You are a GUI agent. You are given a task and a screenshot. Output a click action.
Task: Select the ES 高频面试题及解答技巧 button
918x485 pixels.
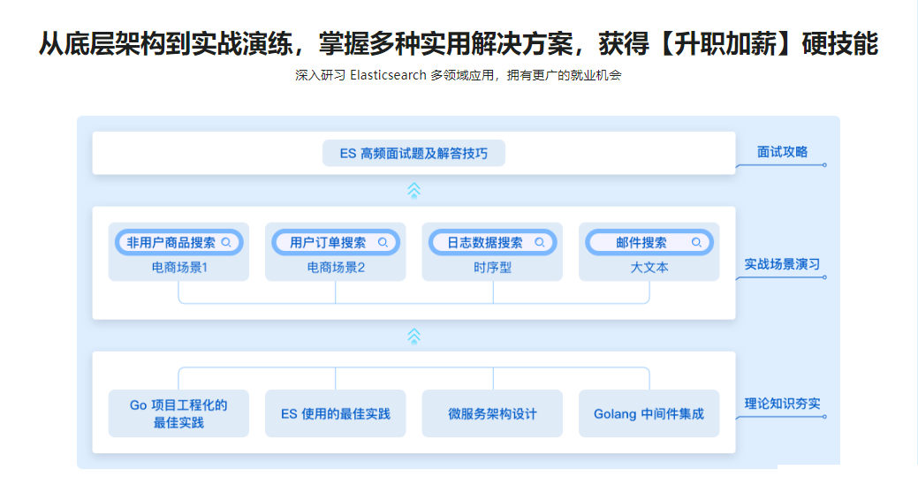413,153
